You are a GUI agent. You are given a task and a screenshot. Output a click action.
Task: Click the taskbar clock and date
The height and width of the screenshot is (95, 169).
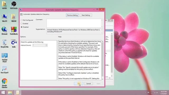click(x=163, y=93)
